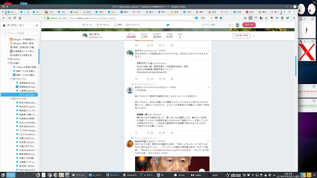This screenshot has height=178, width=317.
Task: Expand the Twitter bookmarks folder
Action: click(8, 59)
